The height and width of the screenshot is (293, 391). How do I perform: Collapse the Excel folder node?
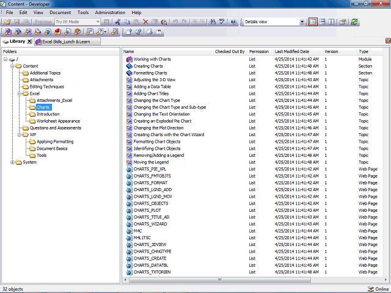19,93
